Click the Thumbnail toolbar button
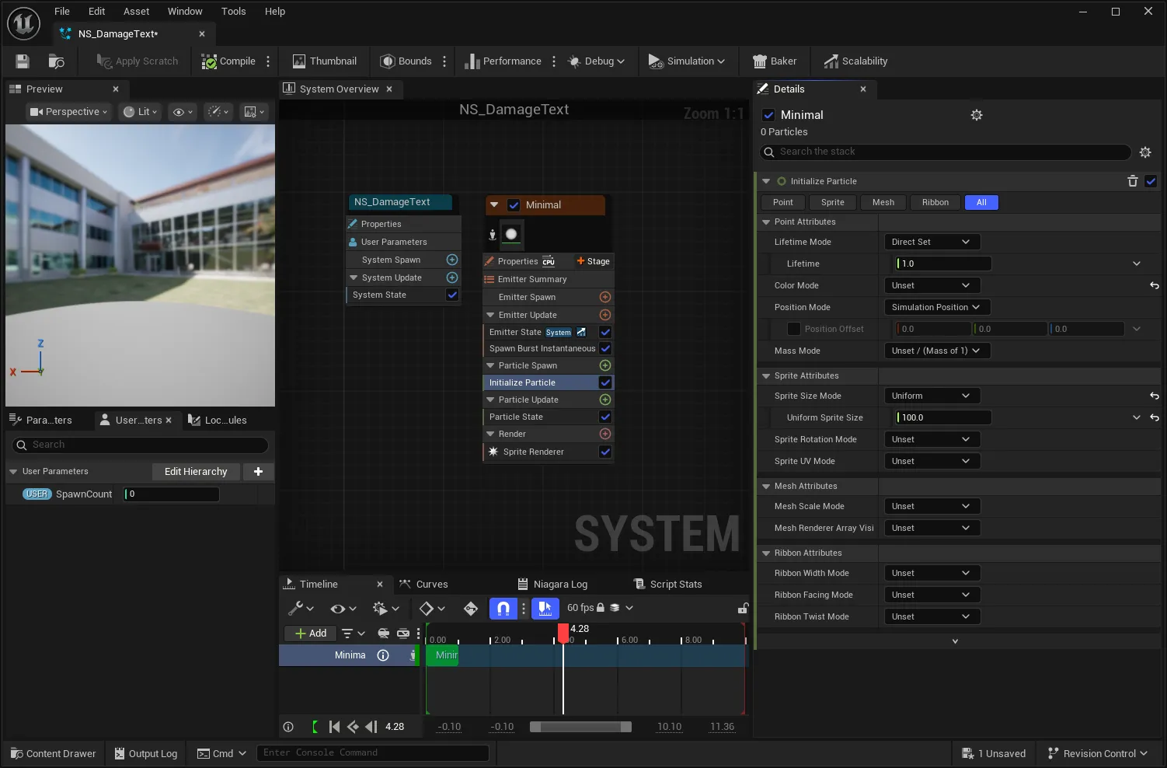Image resolution: width=1167 pixels, height=768 pixels. [x=325, y=61]
